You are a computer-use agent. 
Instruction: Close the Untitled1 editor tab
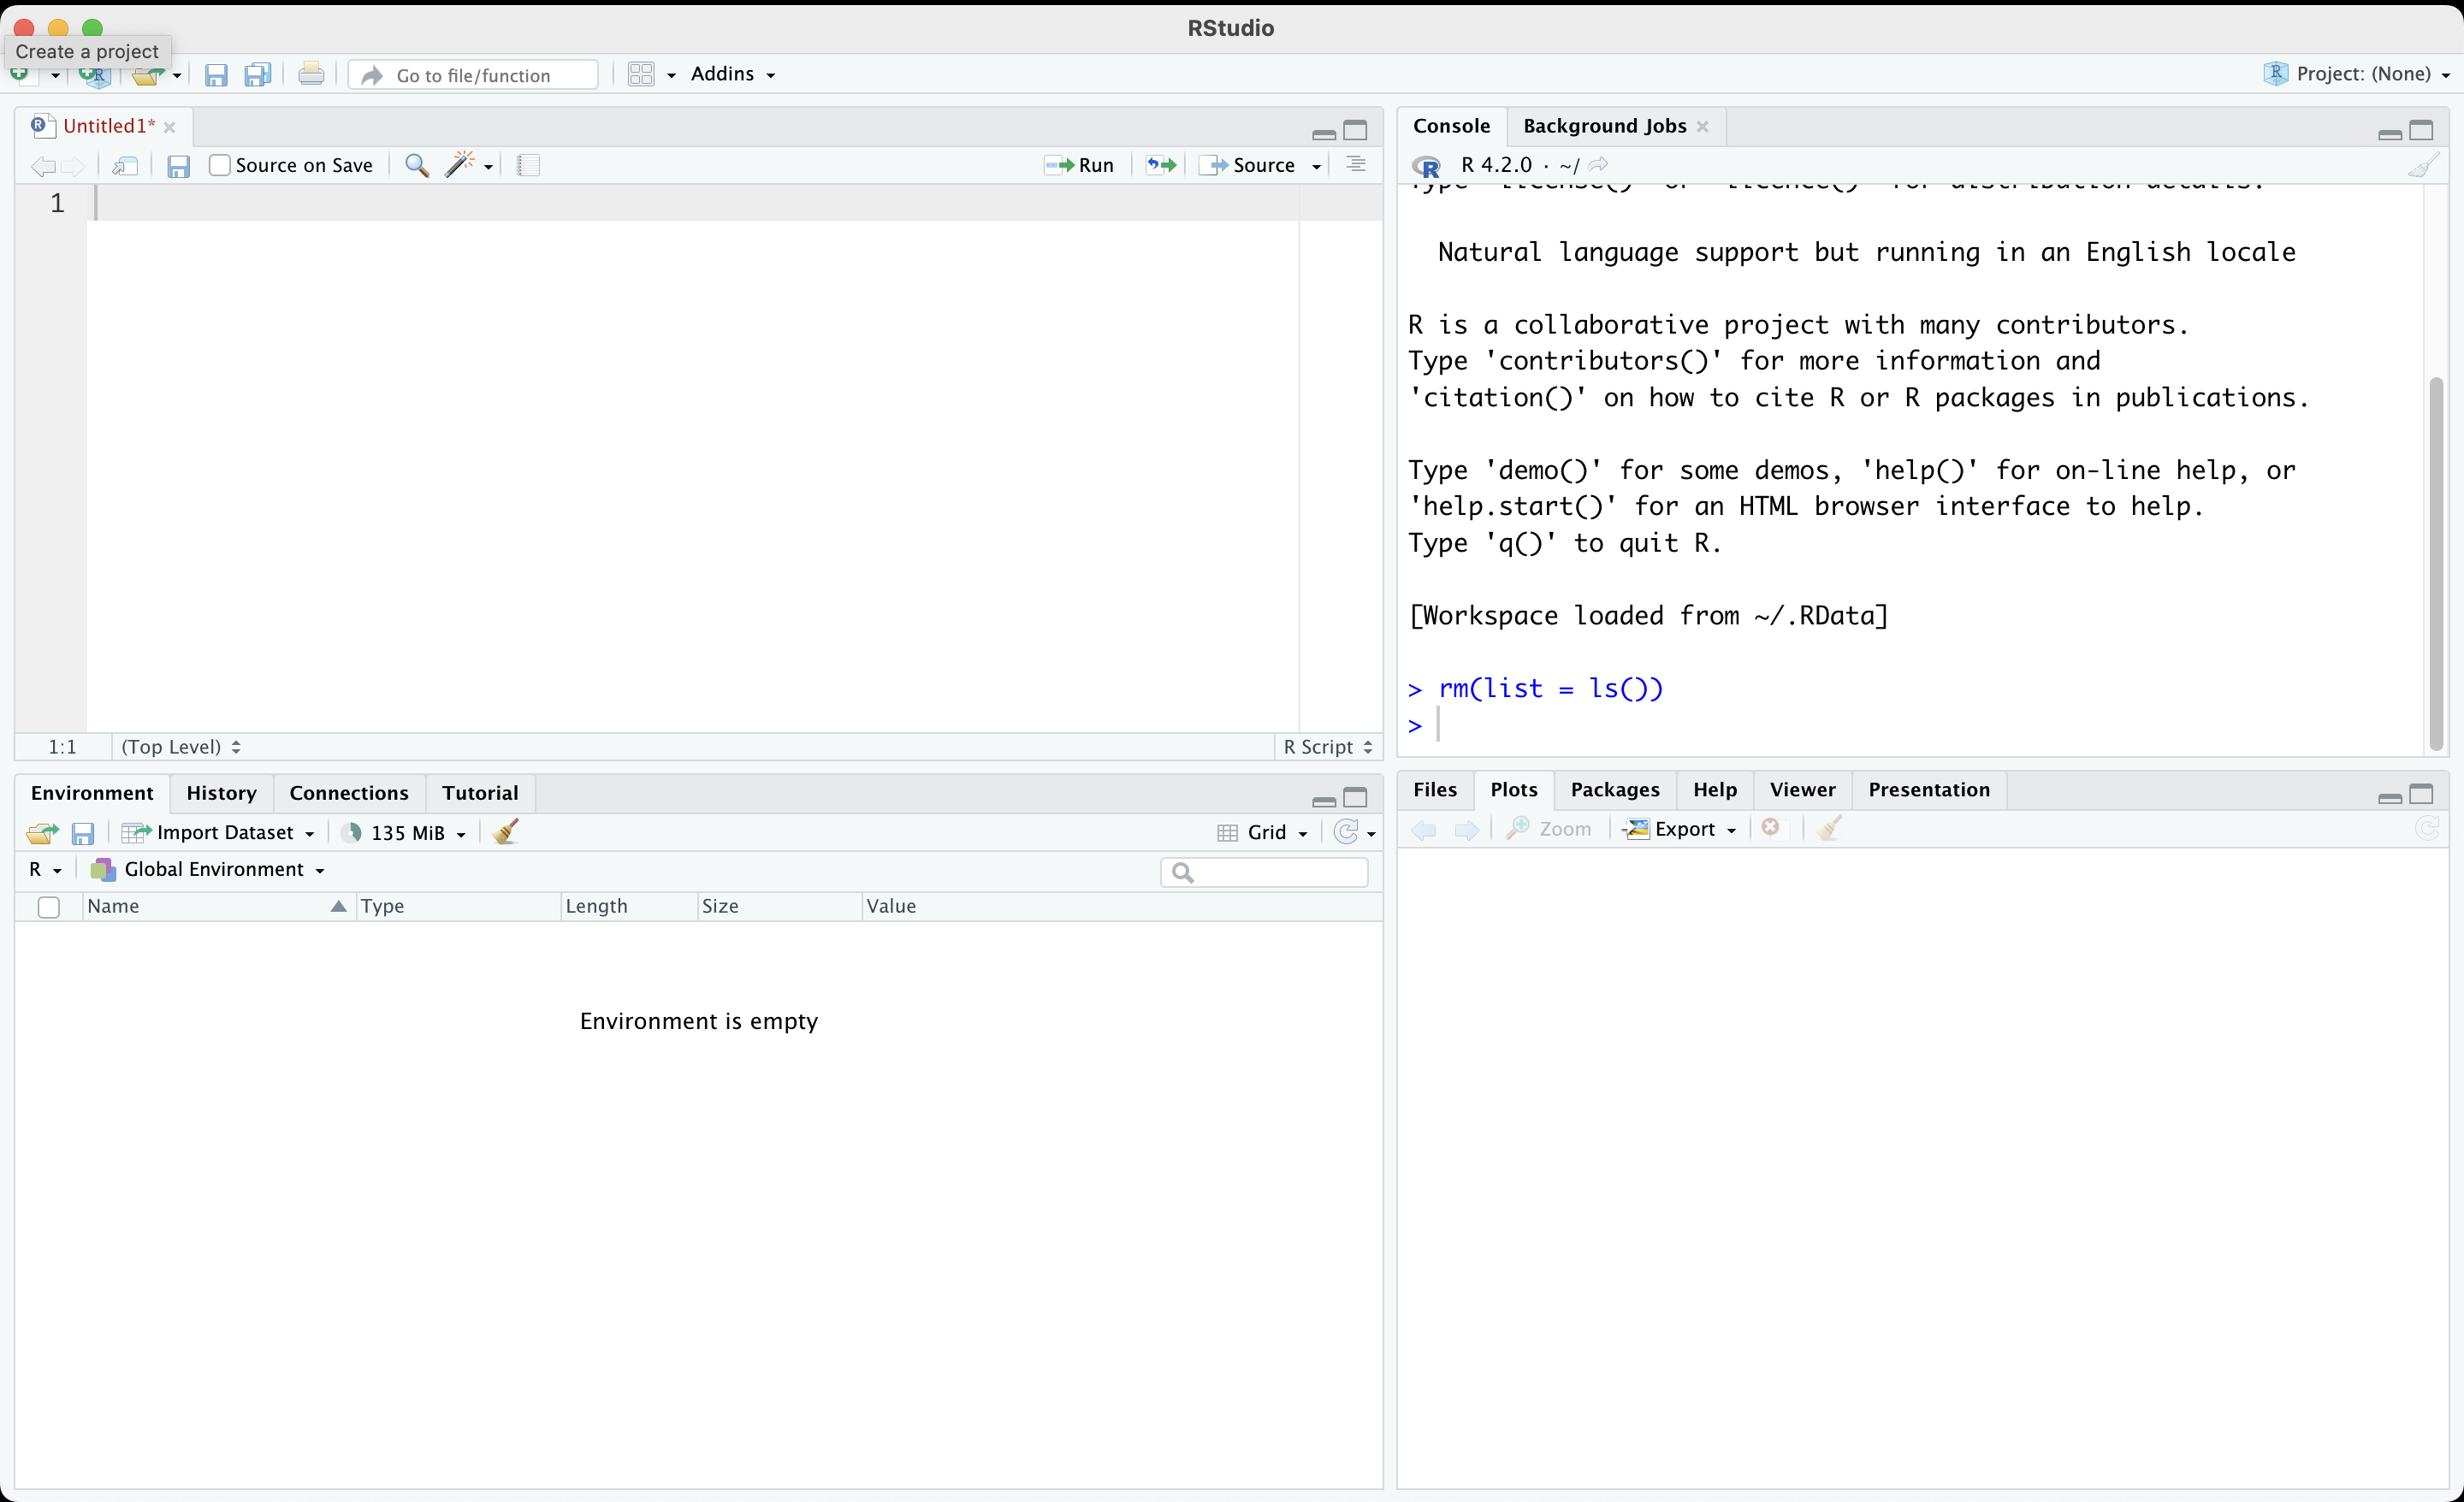click(170, 127)
